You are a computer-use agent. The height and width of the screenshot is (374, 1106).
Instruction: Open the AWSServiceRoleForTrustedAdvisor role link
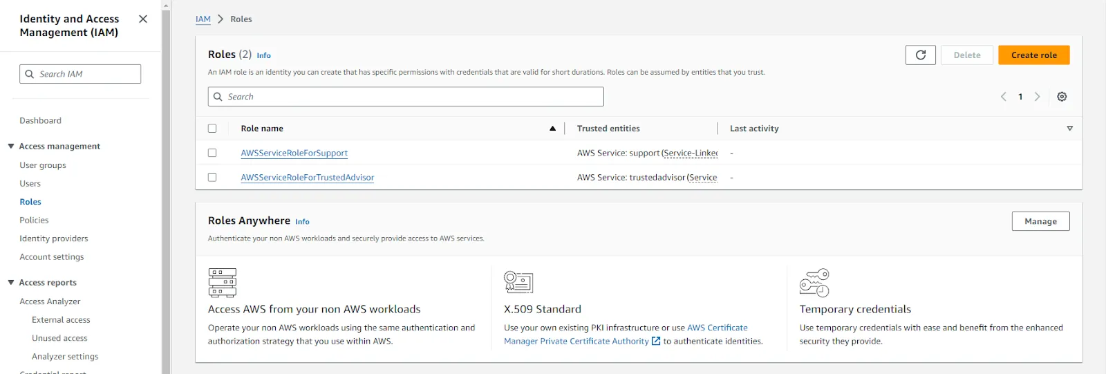pos(308,178)
